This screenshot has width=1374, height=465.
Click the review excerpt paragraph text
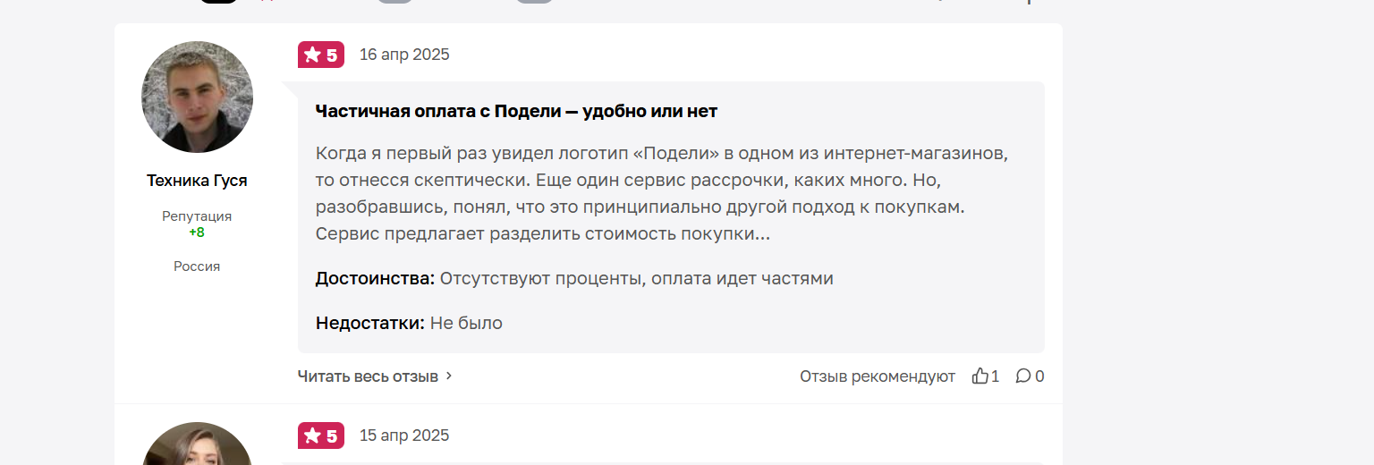click(662, 193)
